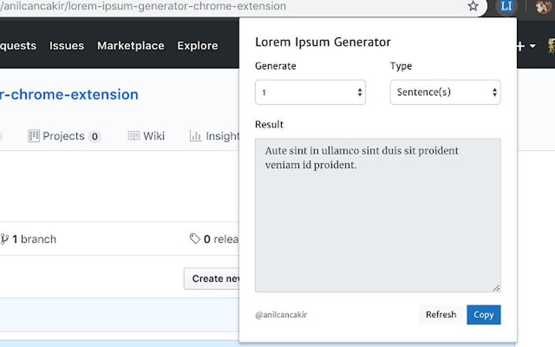Click the bookmark star in the address bar
The height and width of the screenshot is (347, 555).
coord(473,7)
